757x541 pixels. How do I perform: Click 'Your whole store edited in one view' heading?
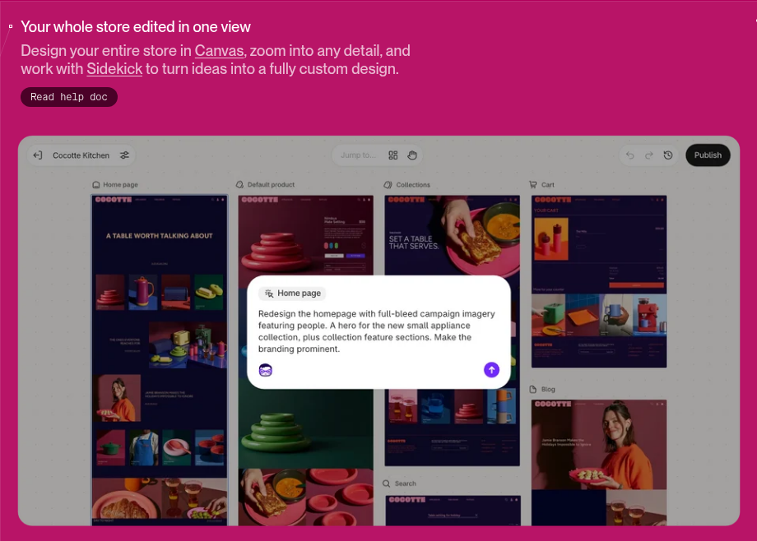point(136,27)
